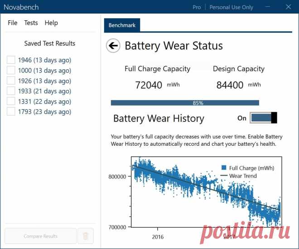The height and width of the screenshot is (249, 299).
Task: Open the 1331 (22 days ago) saved result
Action: pyautogui.click(x=44, y=101)
